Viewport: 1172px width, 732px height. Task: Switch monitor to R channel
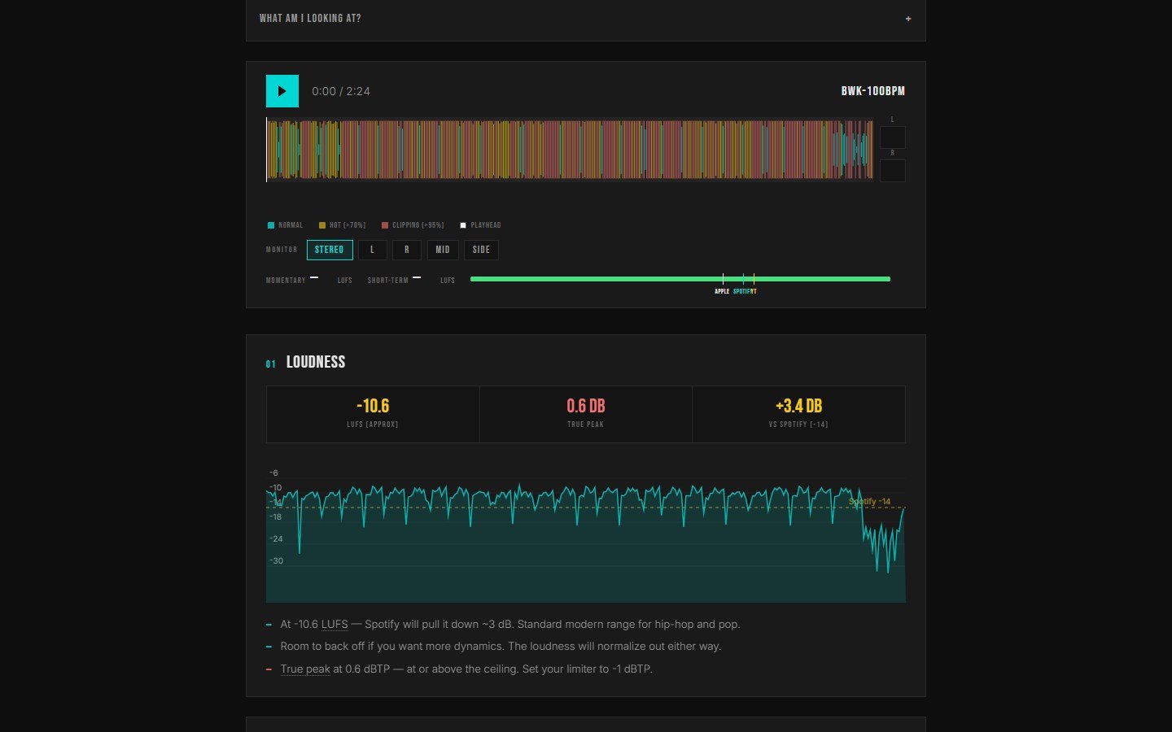[x=407, y=250]
